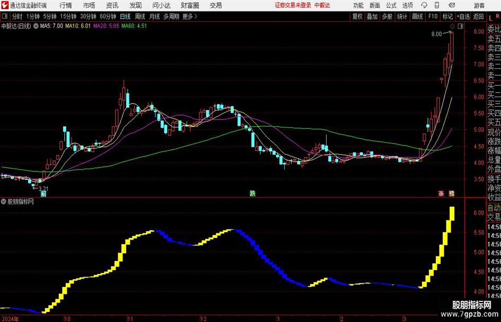Screen dimensions: 501x322
Task: Open the 选项 menu
Action: 407,5
